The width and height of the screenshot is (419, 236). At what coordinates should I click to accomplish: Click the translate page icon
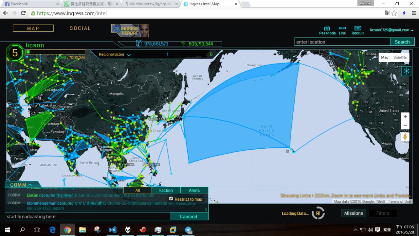[x=388, y=13]
